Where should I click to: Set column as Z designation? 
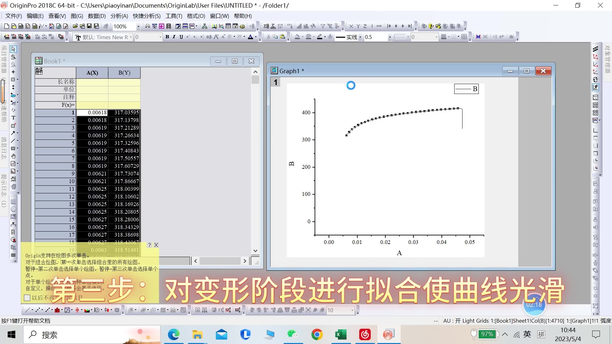pos(365,26)
